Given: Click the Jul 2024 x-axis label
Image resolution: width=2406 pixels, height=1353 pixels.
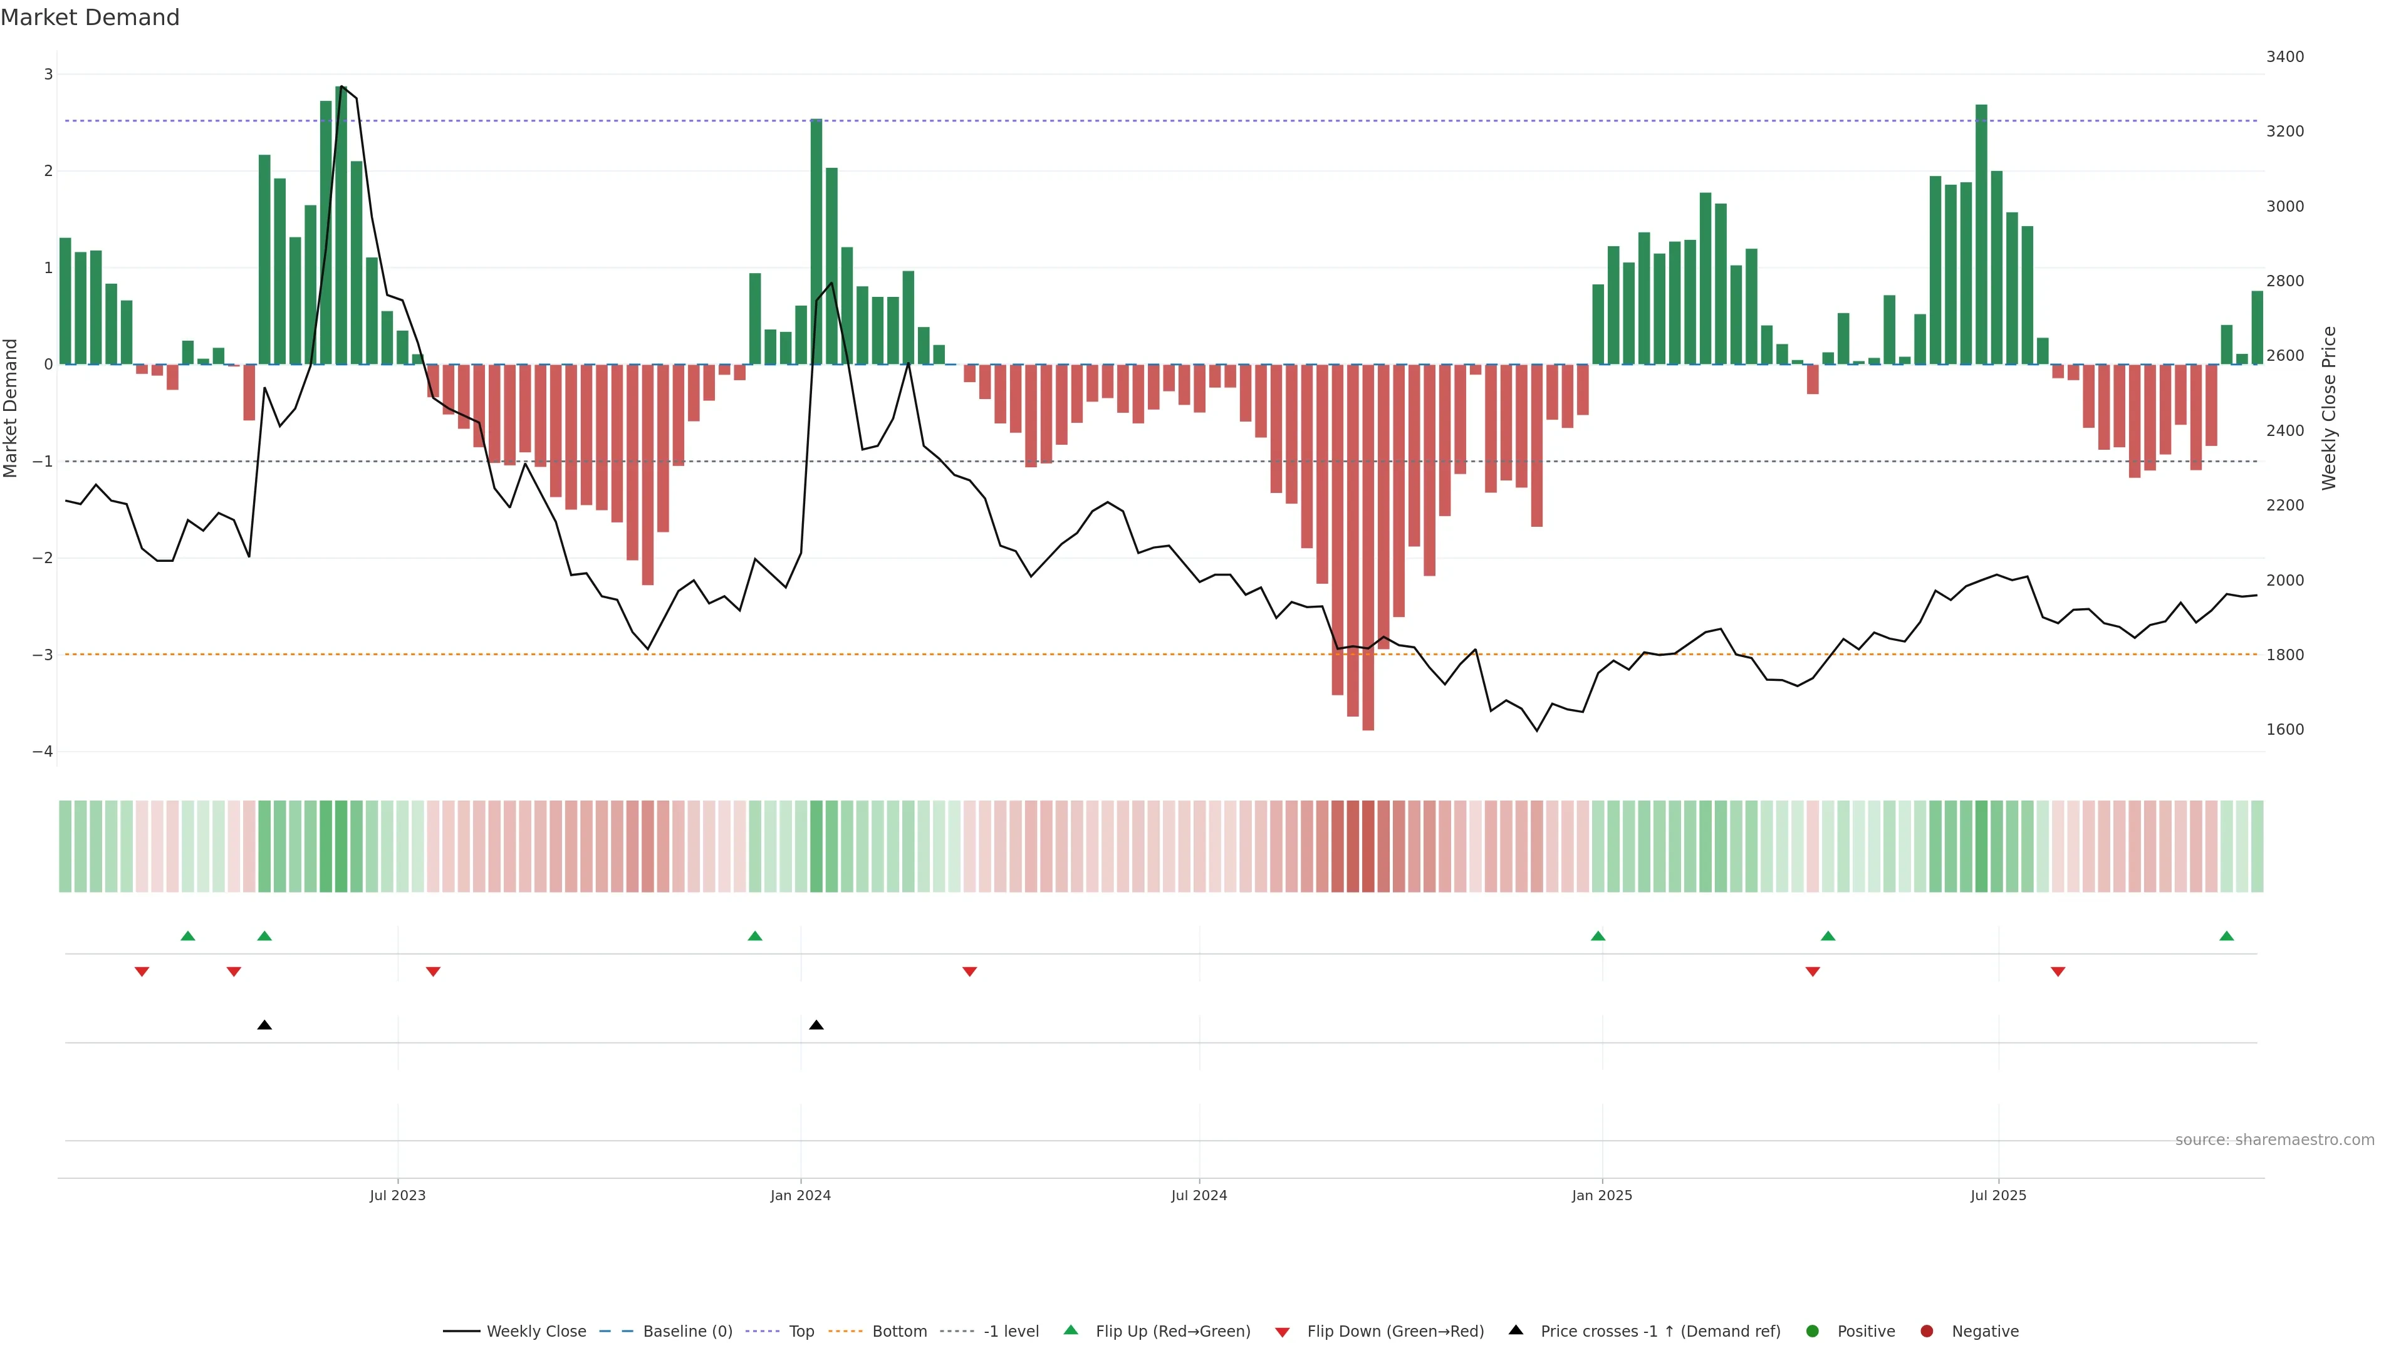Looking at the screenshot, I should pos(1199,1195).
